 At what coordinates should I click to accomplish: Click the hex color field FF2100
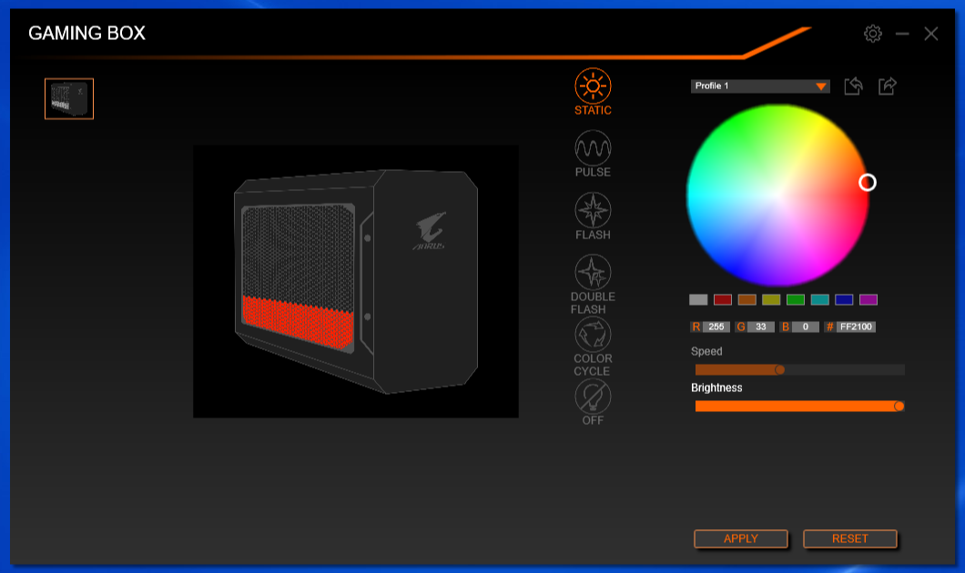coord(856,327)
